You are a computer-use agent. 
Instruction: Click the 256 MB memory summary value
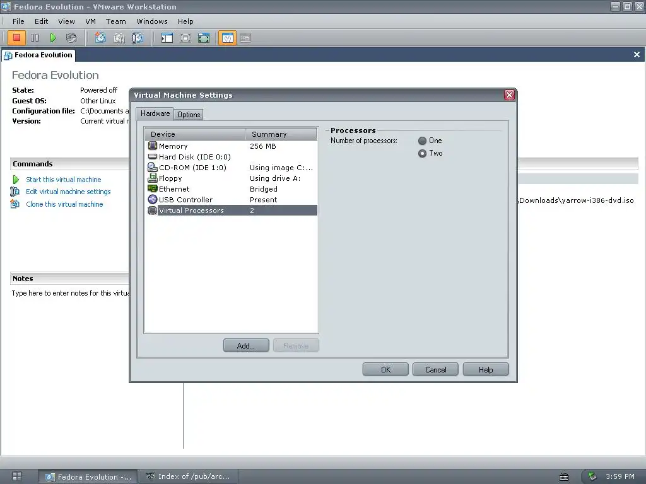(263, 146)
